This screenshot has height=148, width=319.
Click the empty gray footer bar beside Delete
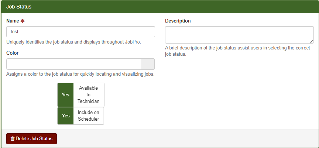tap(187, 139)
